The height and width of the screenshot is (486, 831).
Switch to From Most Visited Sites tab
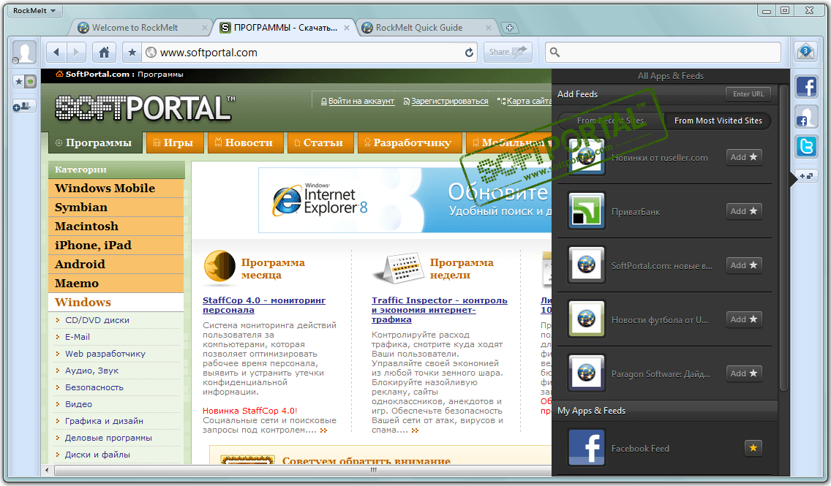point(718,121)
